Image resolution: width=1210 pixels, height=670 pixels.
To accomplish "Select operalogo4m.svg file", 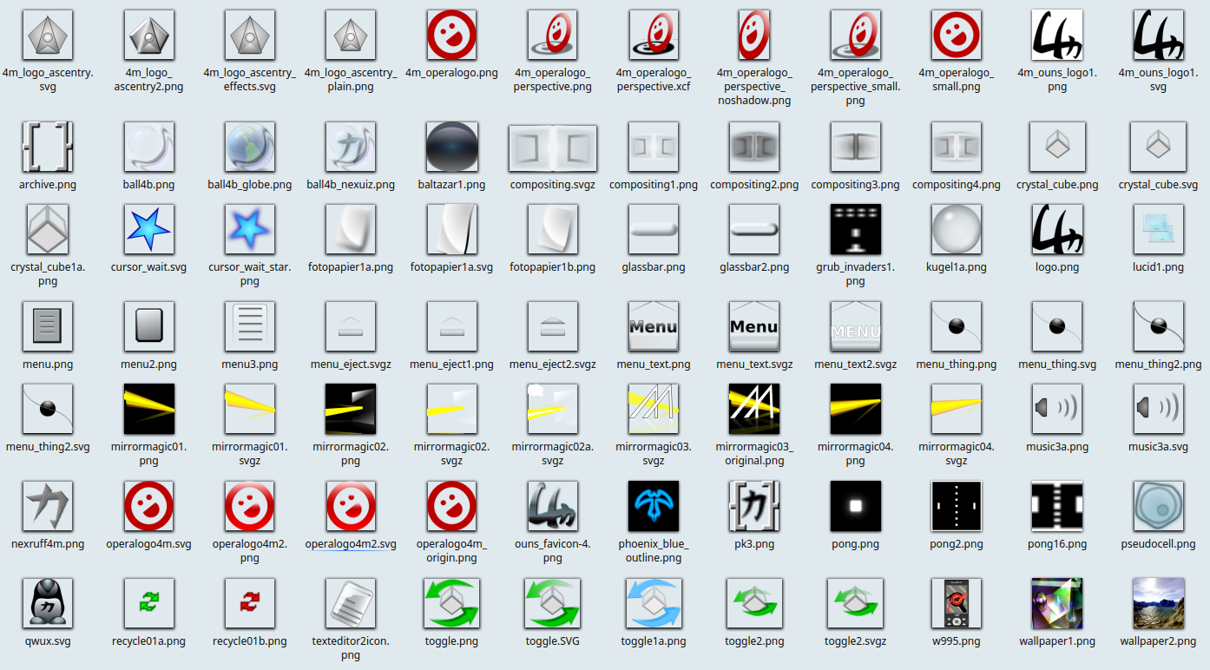I will coord(148,506).
